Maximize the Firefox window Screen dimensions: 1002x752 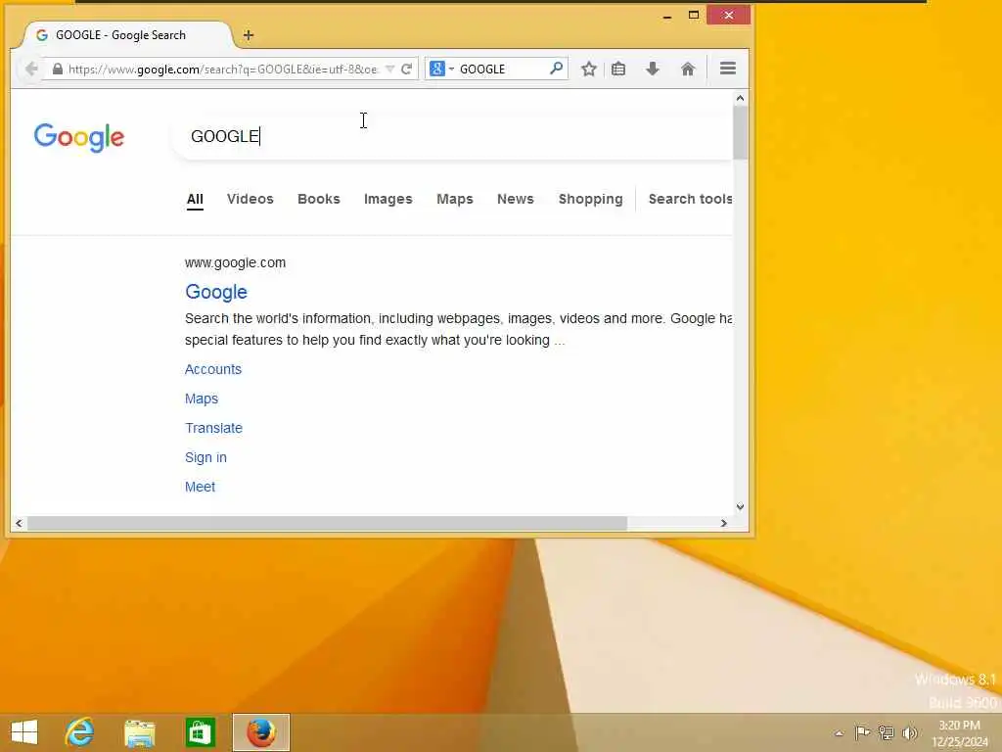(694, 16)
